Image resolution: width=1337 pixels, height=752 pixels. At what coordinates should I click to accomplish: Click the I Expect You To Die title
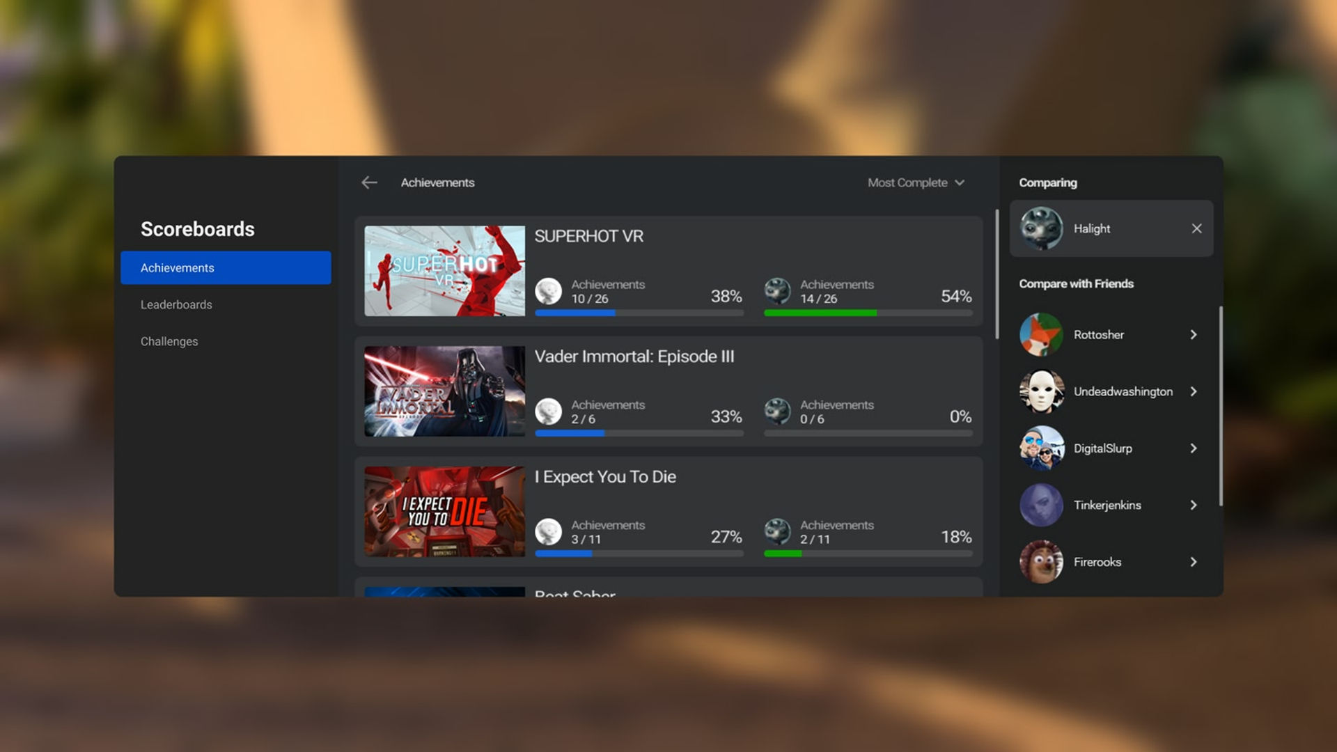click(605, 477)
